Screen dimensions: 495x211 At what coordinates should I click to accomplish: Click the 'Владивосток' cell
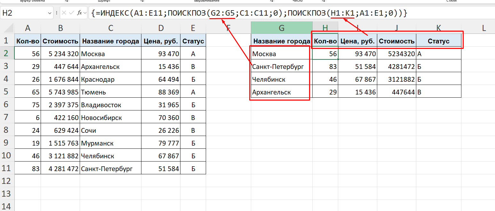pyautogui.click(x=111, y=105)
